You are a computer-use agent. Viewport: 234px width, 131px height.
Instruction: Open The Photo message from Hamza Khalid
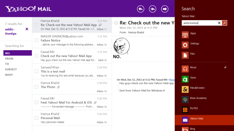point(72,87)
